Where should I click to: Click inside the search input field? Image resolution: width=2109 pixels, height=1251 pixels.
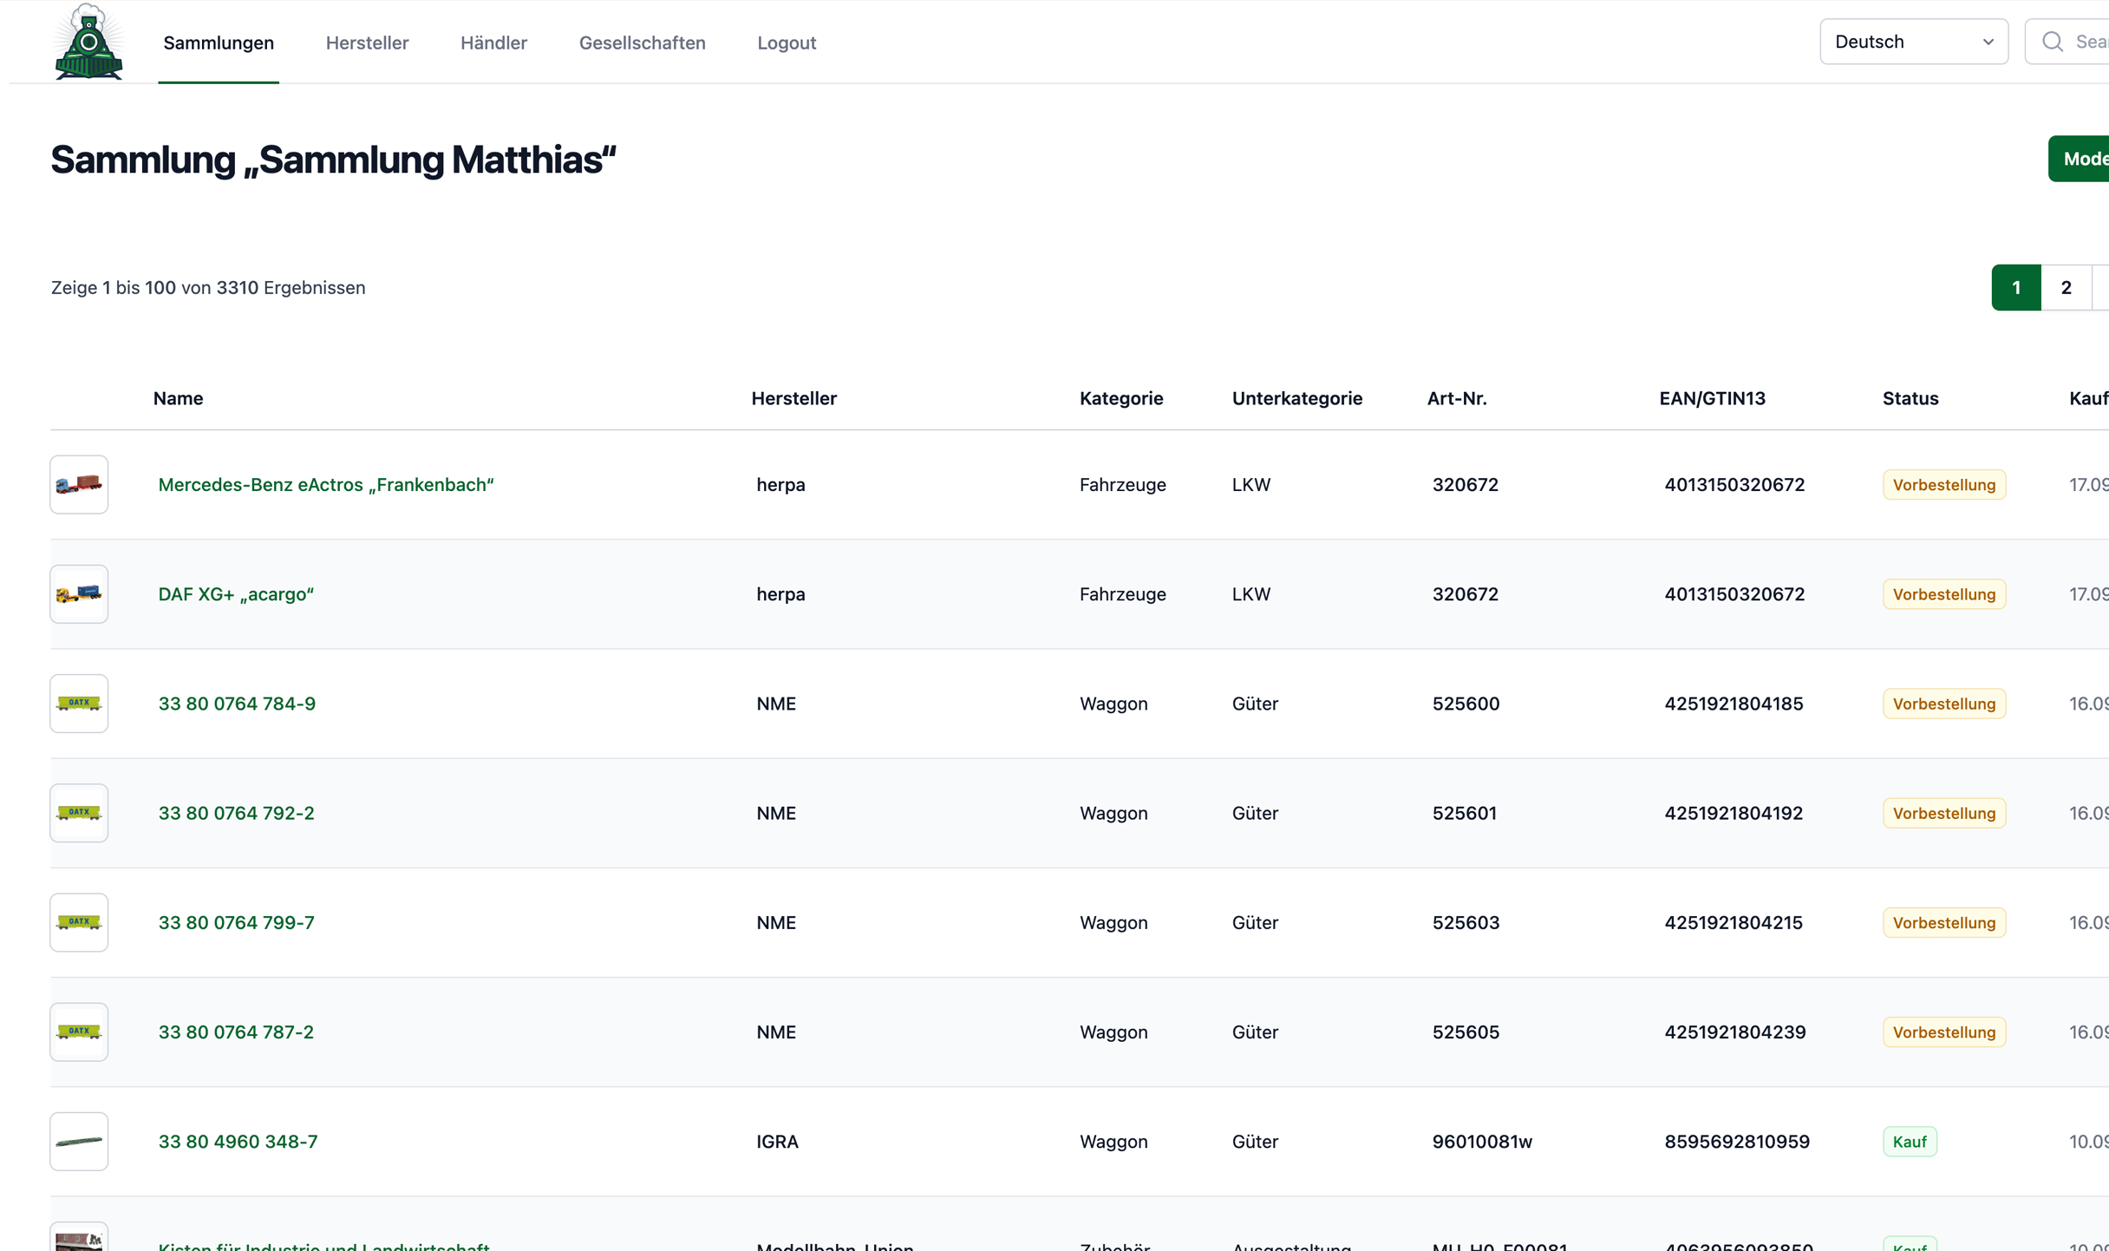click(2090, 40)
